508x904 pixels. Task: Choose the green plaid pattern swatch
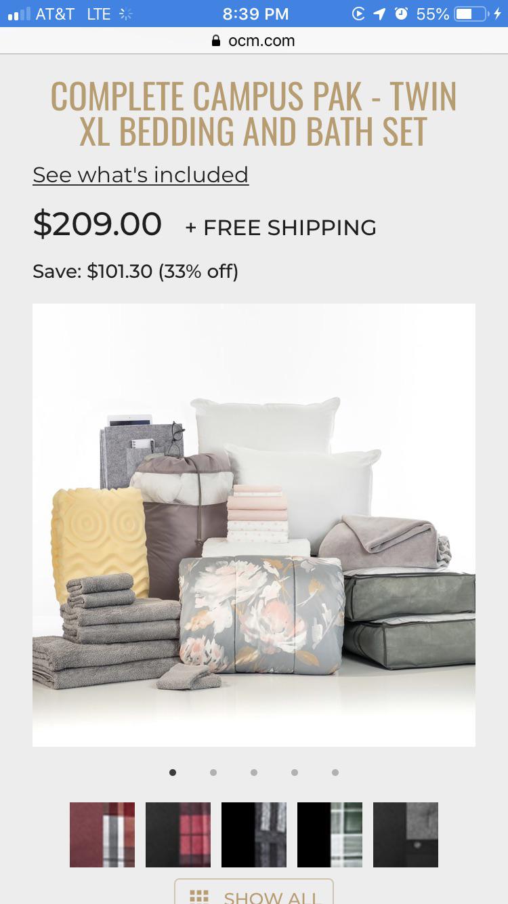point(330,835)
